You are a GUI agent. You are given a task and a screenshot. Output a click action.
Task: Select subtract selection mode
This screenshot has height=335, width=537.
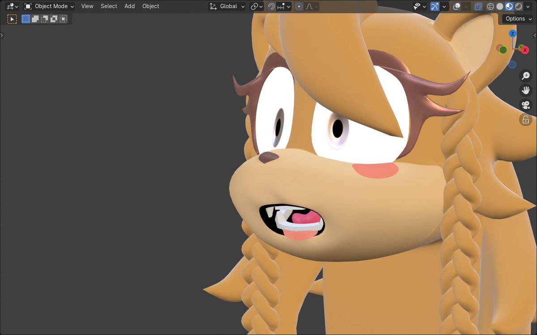click(x=45, y=19)
